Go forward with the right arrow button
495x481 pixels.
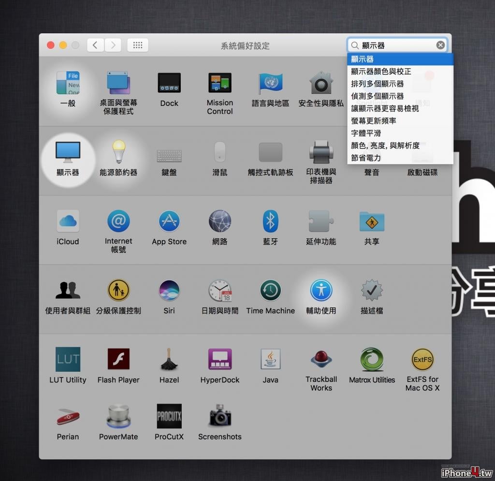(113, 45)
